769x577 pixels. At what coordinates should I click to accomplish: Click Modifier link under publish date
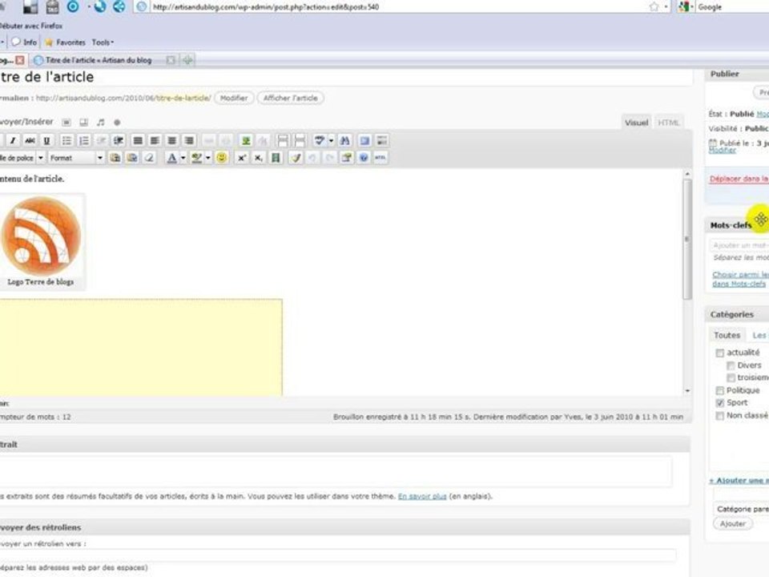[722, 150]
